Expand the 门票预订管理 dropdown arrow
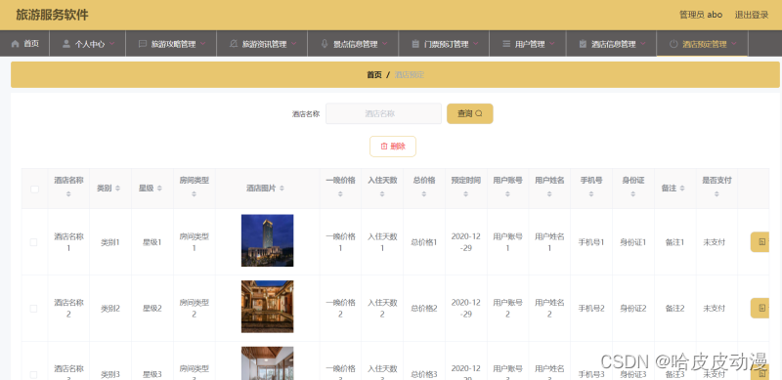 tap(476, 44)
